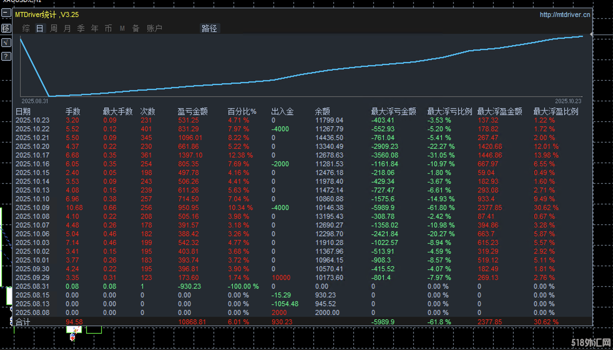
Task: Open the 币 currency tab
Action: pyautogui.click(x=108, y=28)
